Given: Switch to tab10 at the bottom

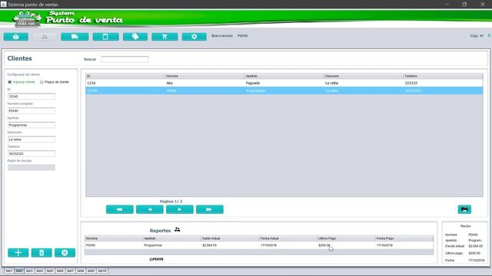Looking at the screenshot, I should (x=102, y=271).
